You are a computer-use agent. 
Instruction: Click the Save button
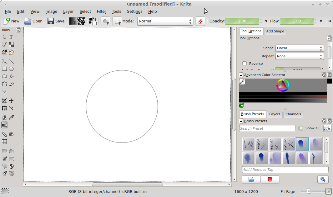click(56, 21)
